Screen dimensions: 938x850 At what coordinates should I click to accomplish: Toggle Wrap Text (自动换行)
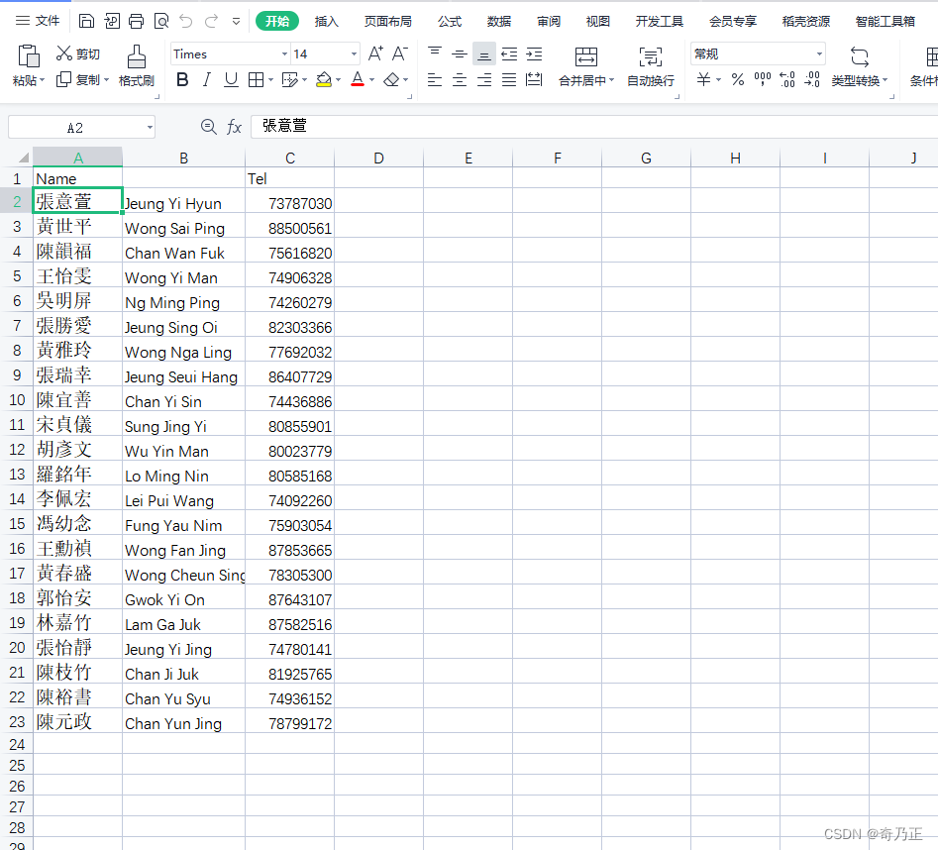coord(651,65)
